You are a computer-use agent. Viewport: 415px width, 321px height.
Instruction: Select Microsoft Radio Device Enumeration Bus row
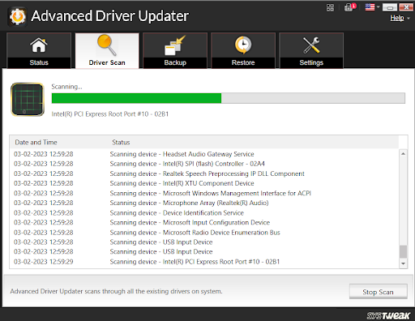pos(204,233)
